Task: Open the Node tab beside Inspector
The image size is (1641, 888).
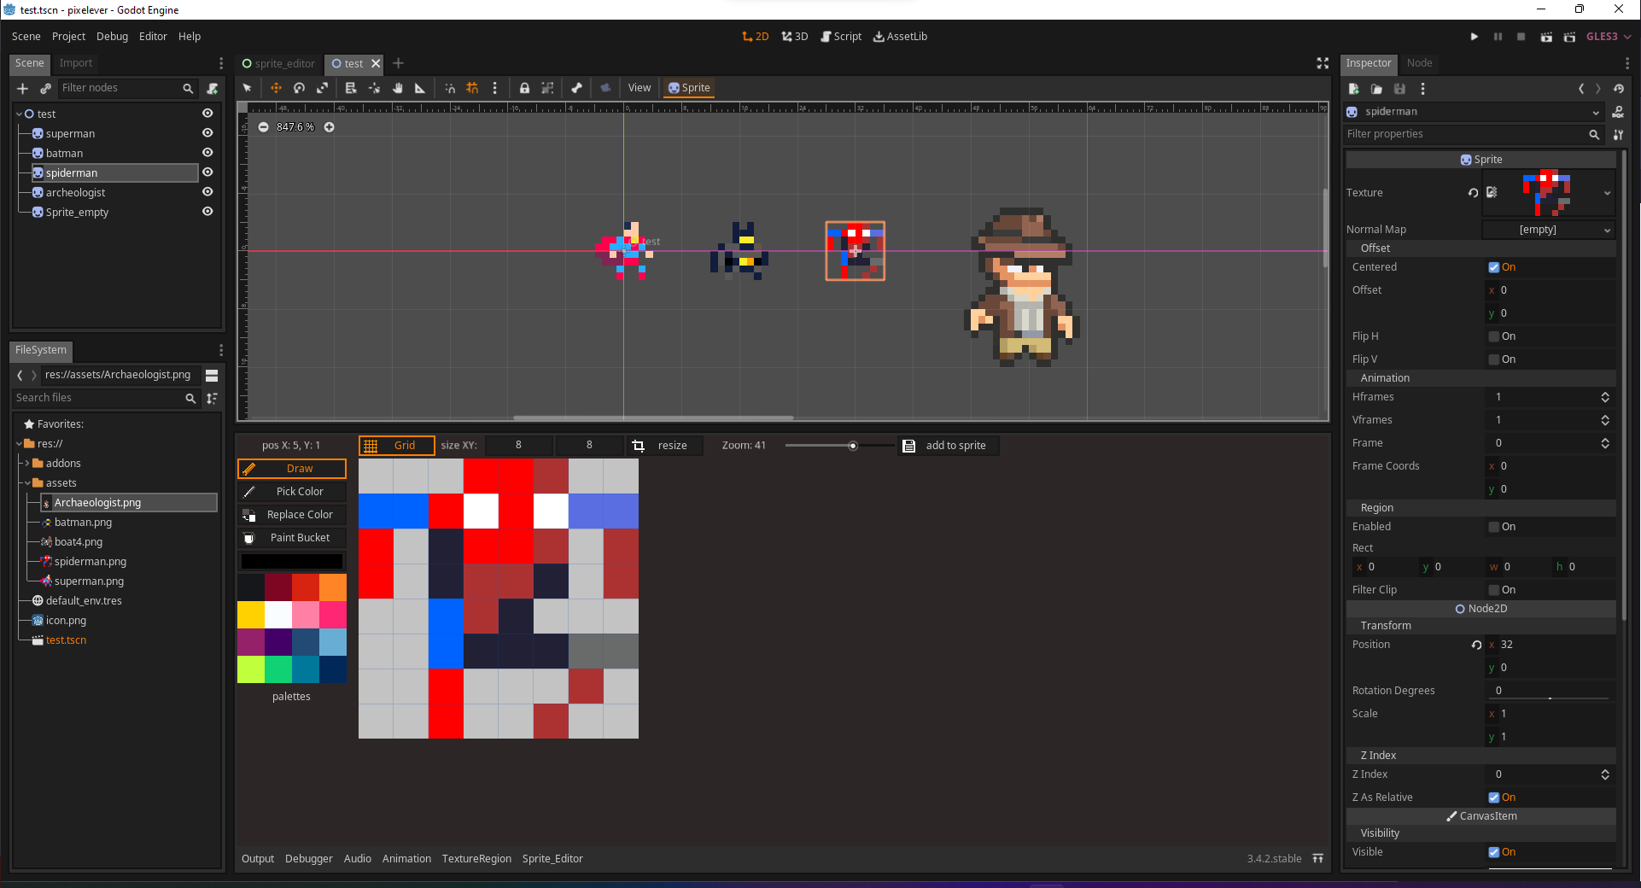Action: (1419, 63)
